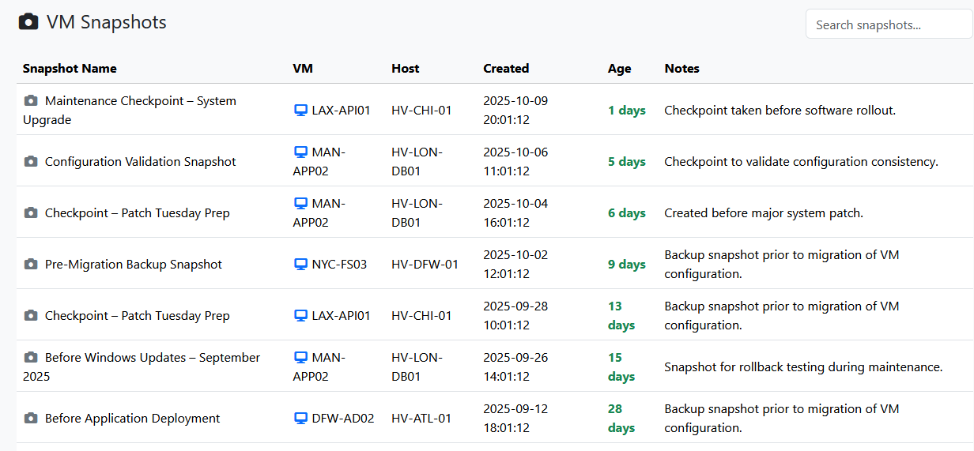This screenshot has height=451, width=974.
Task: Sort by the Created column header
Action: coord(506,69)
